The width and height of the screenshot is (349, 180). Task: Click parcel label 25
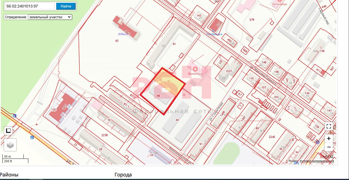tap(152, 155)
